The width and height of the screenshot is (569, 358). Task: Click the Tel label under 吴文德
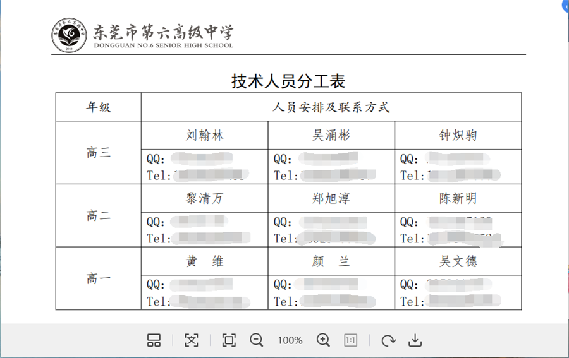click(412, 301)
